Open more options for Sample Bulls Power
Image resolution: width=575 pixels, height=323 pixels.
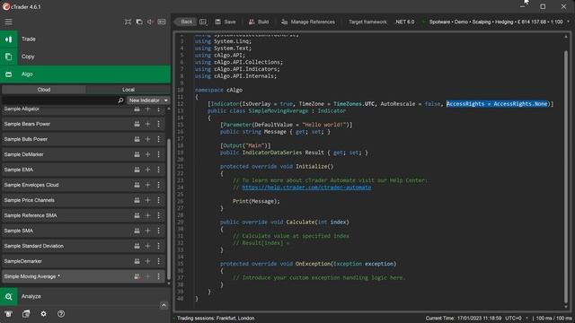click(158, 140)
